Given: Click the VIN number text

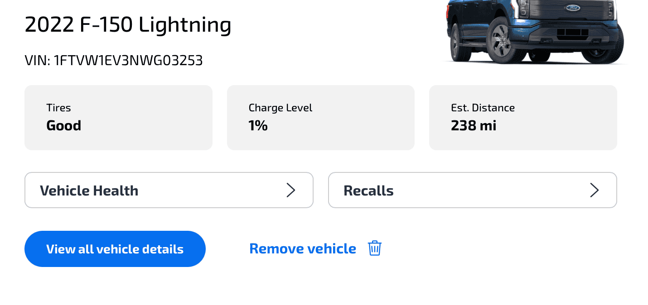Looking at the screenshot, I should (113, 60).
